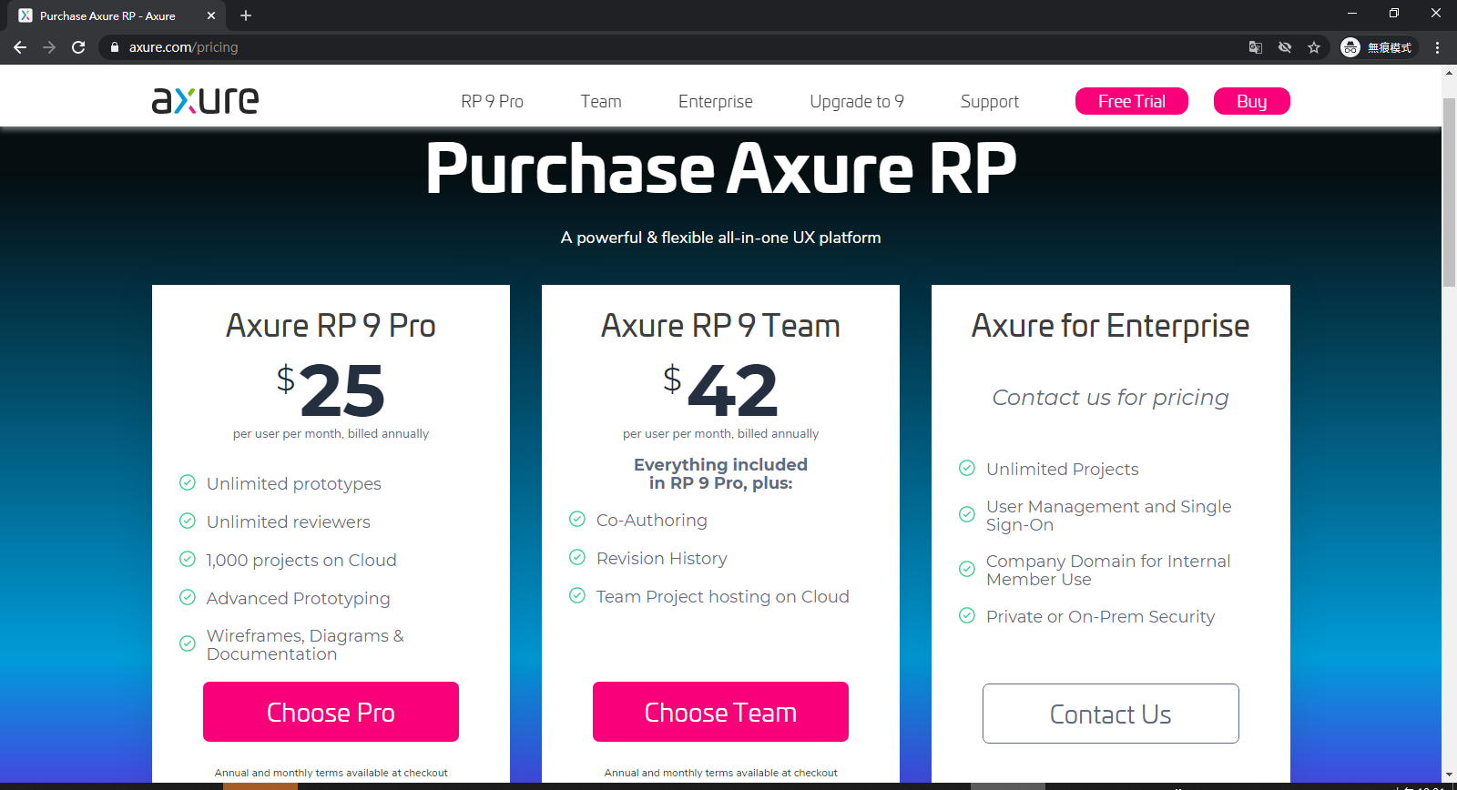Image resolution: width=1457 pixels, height=790 pixels.
Task: Click the 'Unlimited reviewers' feature text
Action: [288, 522]
